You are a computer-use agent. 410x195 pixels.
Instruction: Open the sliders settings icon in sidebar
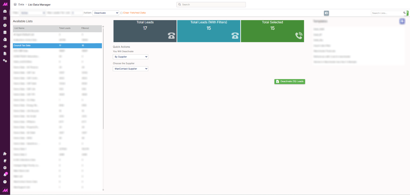click(5, 18)
